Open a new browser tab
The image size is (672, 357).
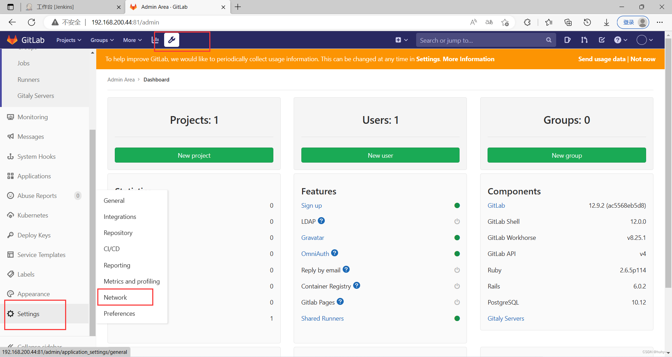click(238, 7)
